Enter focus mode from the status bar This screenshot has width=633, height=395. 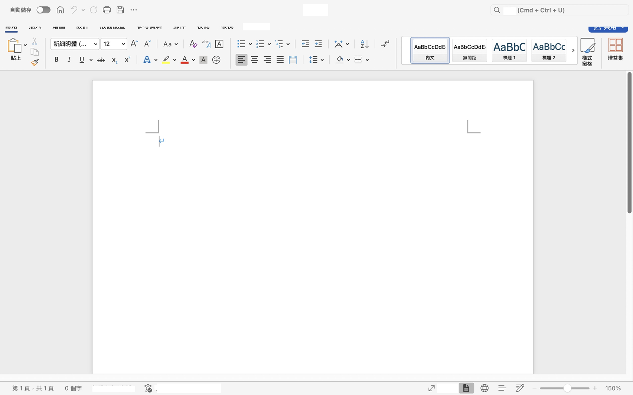pos(431,388)
